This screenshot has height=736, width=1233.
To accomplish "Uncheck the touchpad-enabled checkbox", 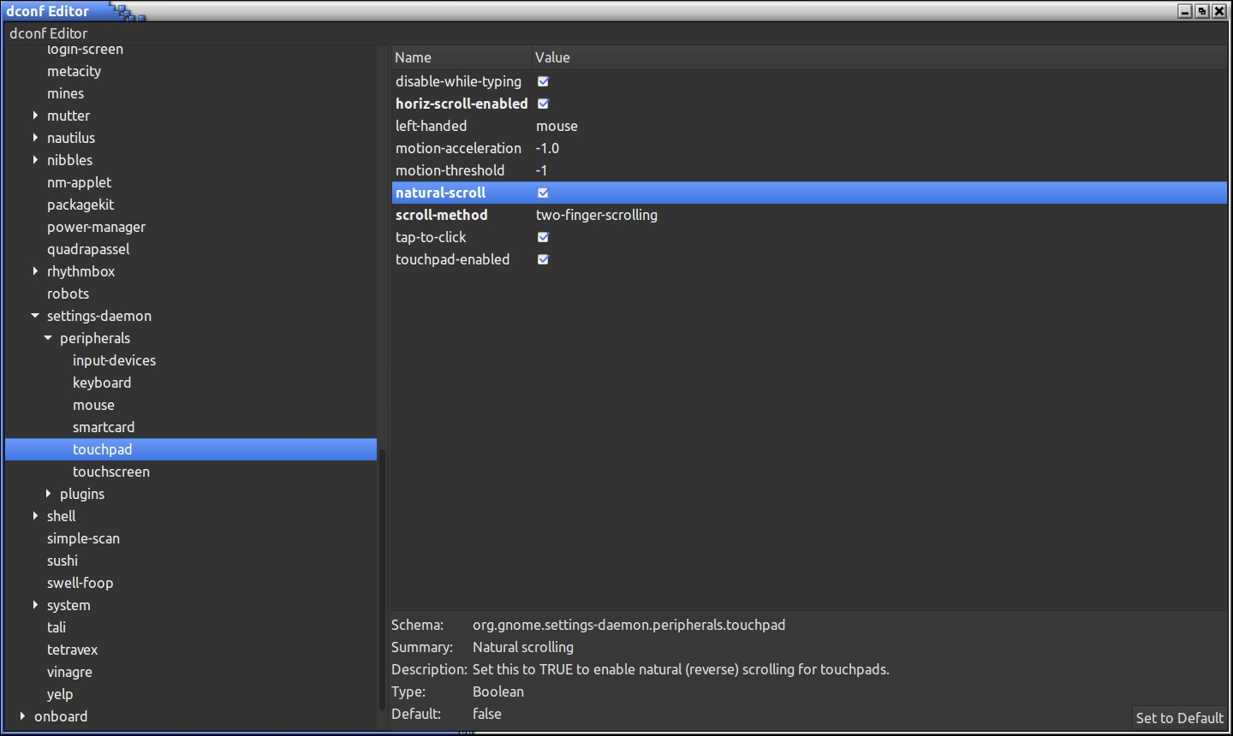I will [543, 259].
